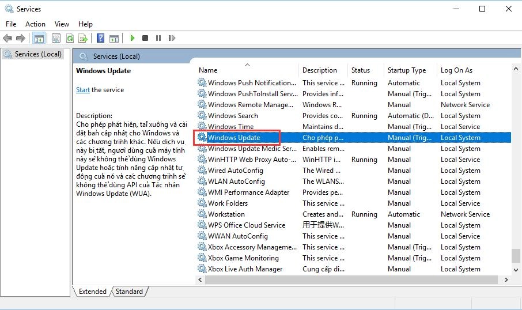Image resolution: width=522 pixels, height=310 pixels.
Task: Click the Refresh toolbar icon
Action: point(70,38)
